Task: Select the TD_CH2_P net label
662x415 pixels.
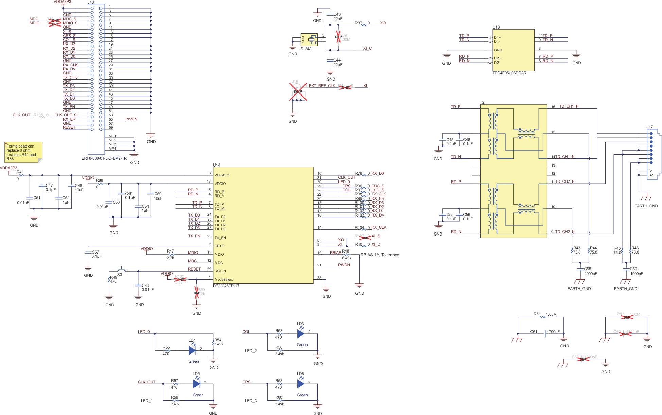Action: [564, 181]
